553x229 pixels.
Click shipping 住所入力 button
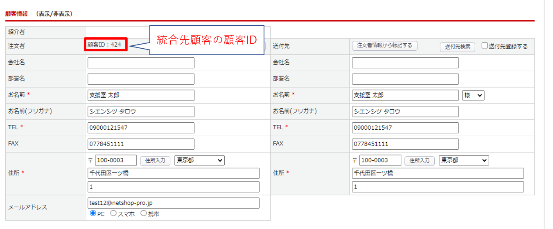[x=420, y=161]
